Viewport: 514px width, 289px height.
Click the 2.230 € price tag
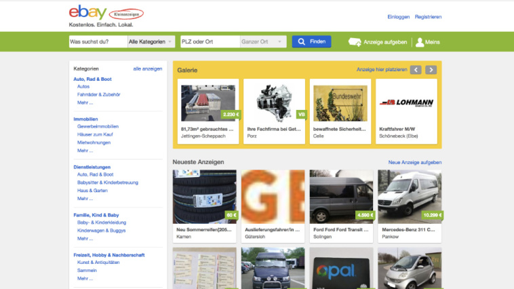tap(231, 115)
